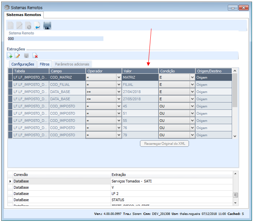Select the Serviços Tomados - SATI extraction row
254x222 pixels.
coord(132,181)
